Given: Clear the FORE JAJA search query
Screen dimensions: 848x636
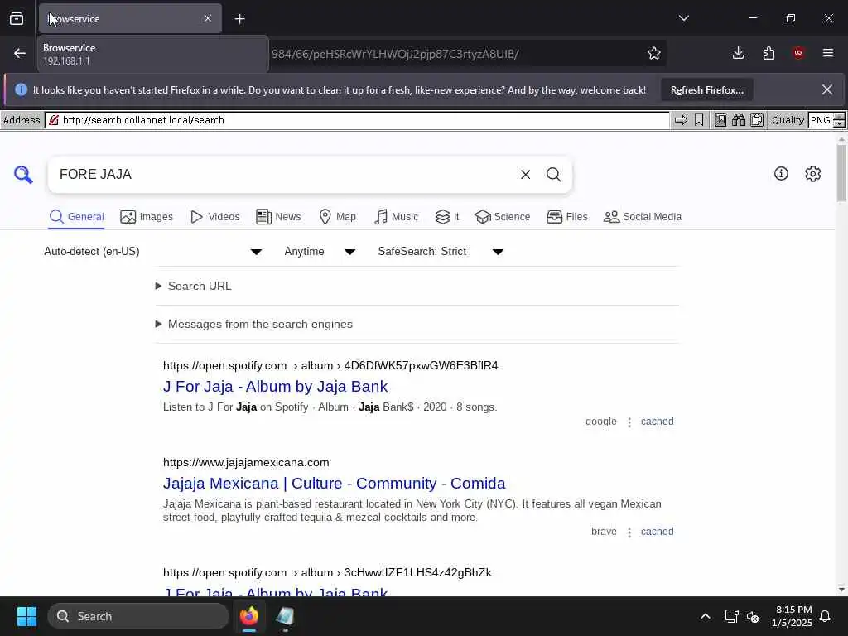Looking at the screenshot, I should pos(525,174).
